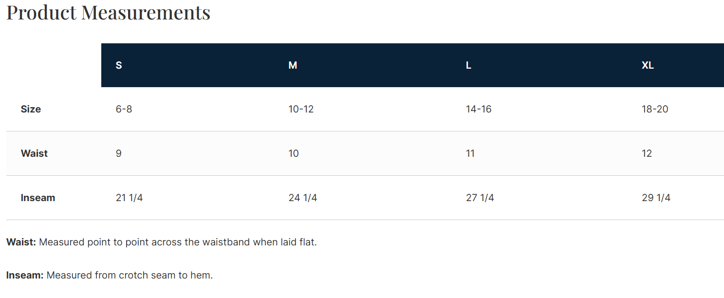Select the 10-12 size cell

[301, 109]
